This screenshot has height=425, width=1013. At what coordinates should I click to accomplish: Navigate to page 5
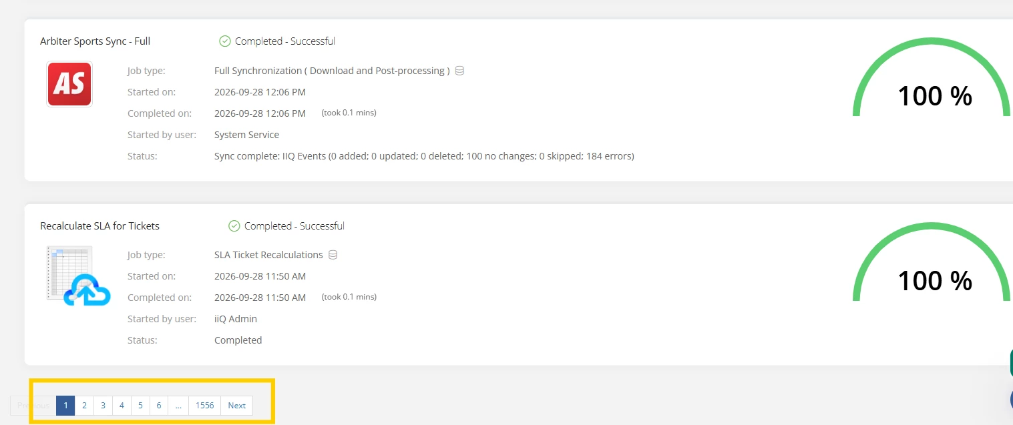click(140, 406)
